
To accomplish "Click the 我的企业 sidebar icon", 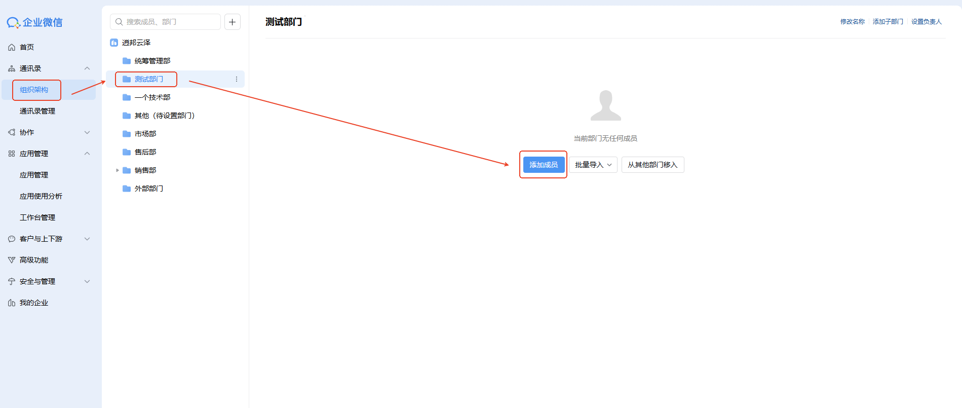I will click(12, 303).
